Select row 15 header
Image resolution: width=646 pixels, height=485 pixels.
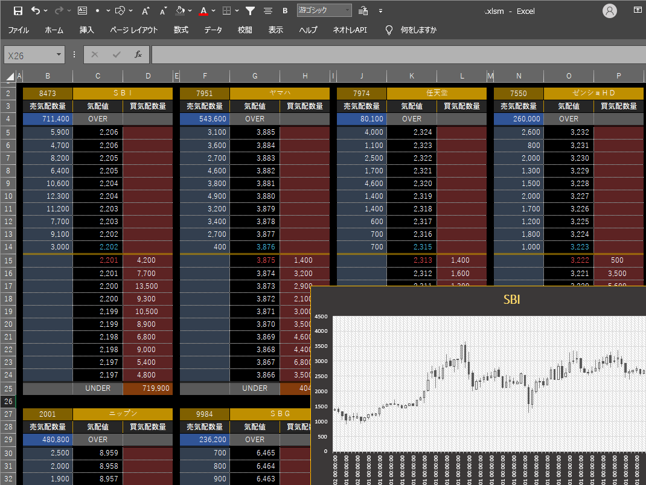coord(8,260)
